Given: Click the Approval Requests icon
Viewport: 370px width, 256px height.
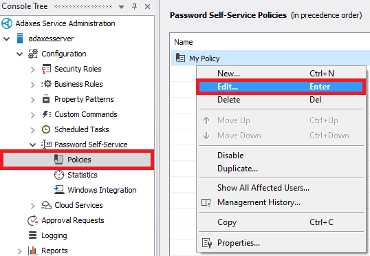Looking at the screenshot, I should click(32, 220).
